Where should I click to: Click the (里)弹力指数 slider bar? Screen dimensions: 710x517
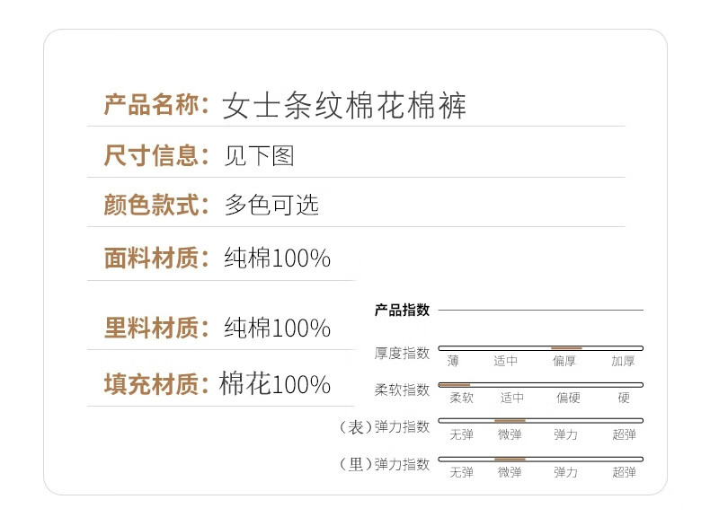540,459
